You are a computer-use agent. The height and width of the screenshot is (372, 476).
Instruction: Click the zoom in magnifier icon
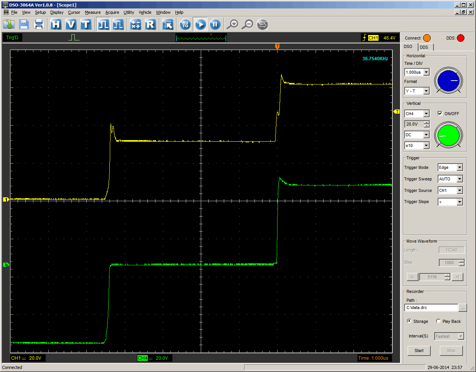pyautogui.click(x=232, y=25)
